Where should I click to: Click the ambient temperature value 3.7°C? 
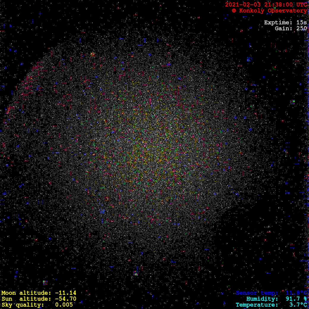298,305
